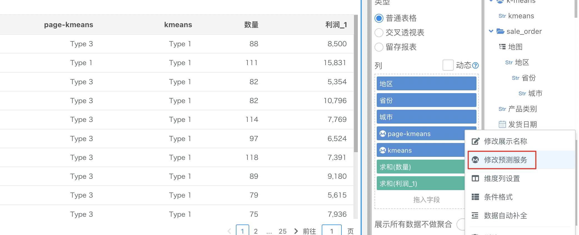Click the next page arrow
579x235 pixels.
(296, 231)
